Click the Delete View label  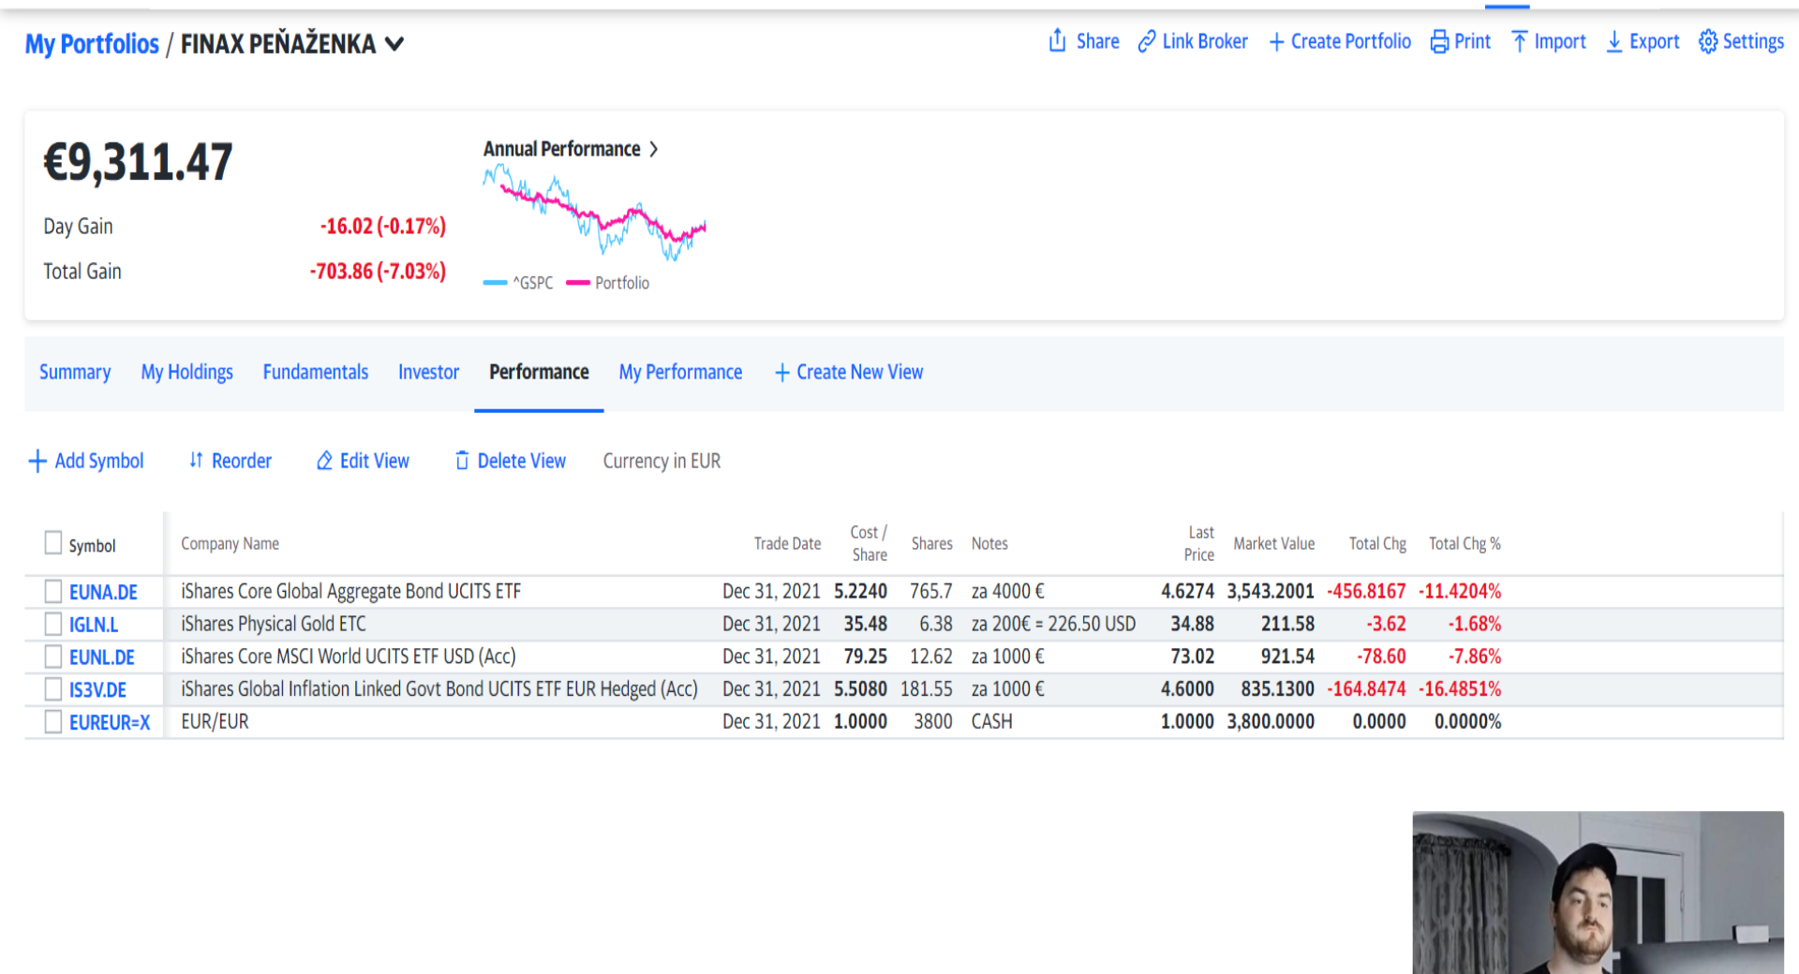(x=522, y=461)
